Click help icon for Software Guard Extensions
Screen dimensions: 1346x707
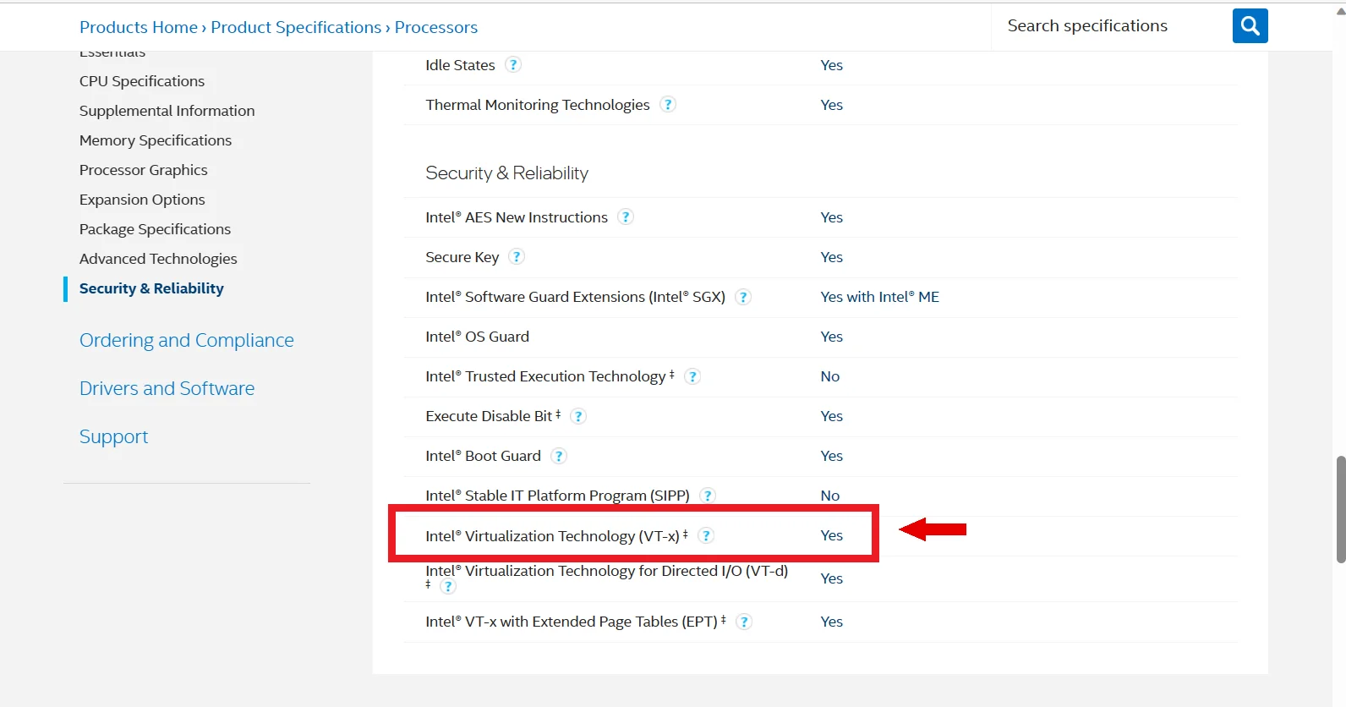coord(743,297)
